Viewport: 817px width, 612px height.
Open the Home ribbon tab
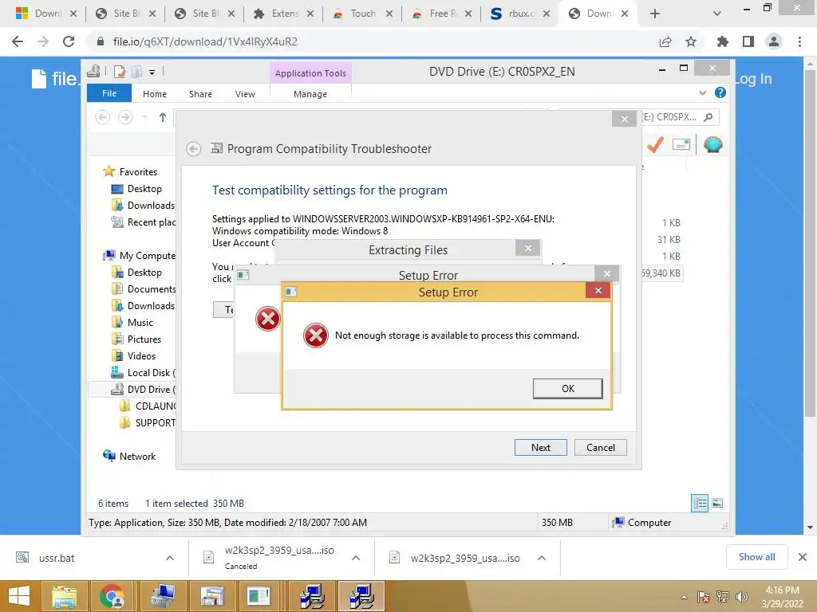click(155, 94)
